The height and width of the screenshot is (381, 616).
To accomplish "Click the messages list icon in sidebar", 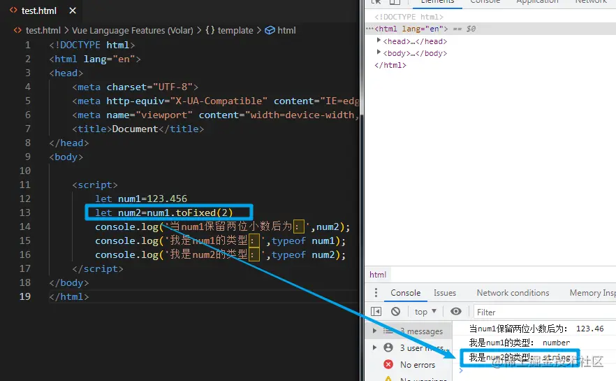I will tap(388, 331).
